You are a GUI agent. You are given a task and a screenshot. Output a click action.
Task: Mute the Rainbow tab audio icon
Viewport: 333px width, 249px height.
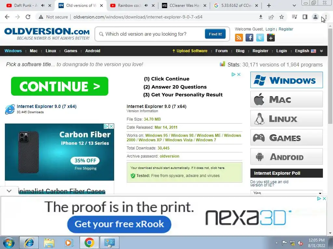tap(146, 6)
